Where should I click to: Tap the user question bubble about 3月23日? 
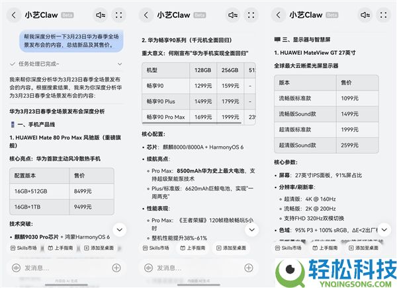pyautogui.click(x=71, y=41)
